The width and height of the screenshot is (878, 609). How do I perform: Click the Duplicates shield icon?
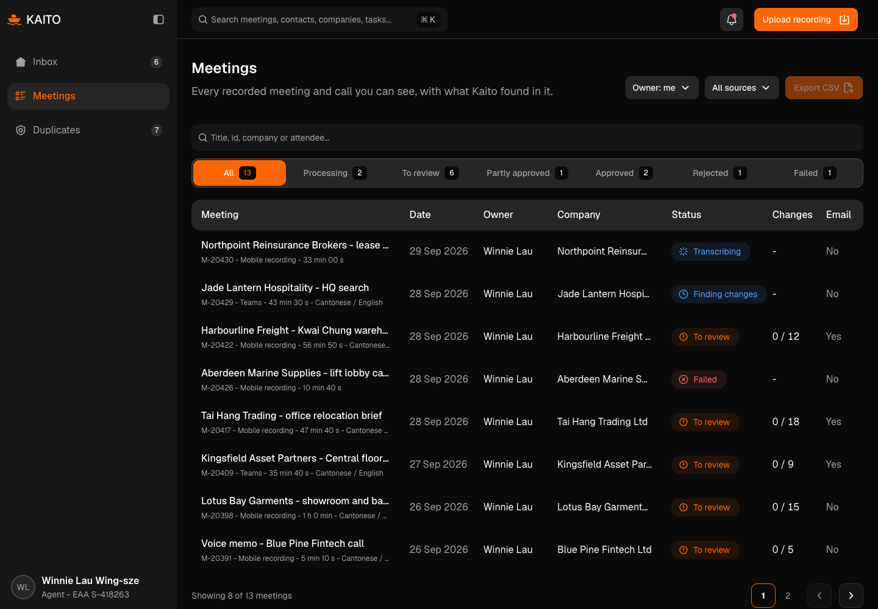tap(21, 130)
